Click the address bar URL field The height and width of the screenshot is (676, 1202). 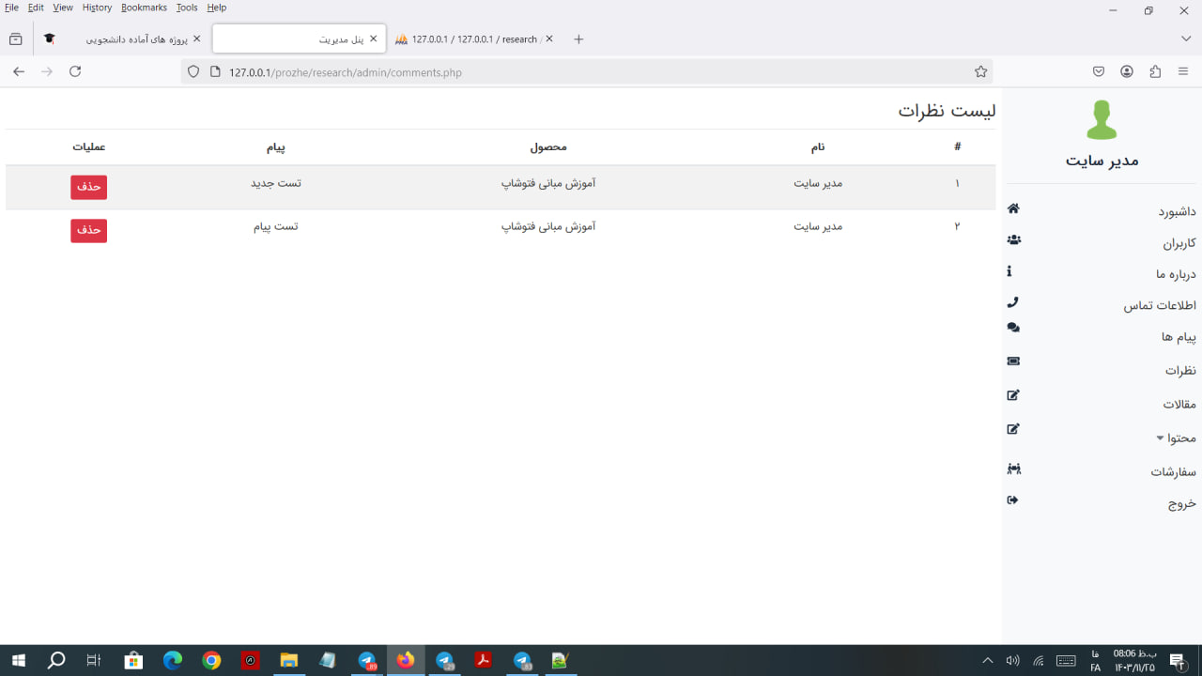pos(587,71)
